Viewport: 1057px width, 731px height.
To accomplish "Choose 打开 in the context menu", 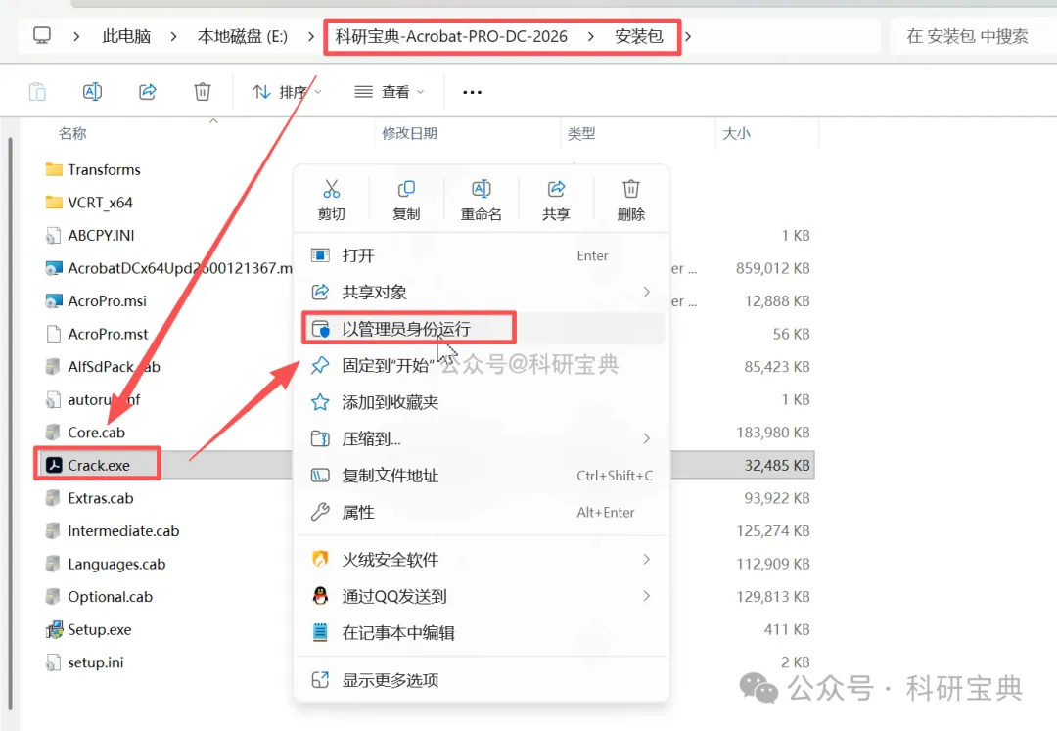I will (481, 255).
